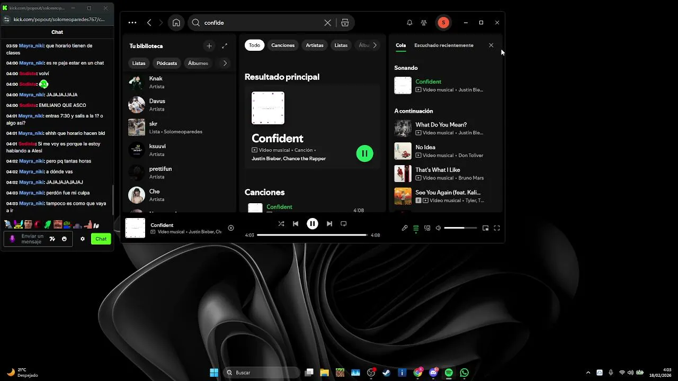Open the Knak artist in library
This screenshot has height=381, width=678.
point(180,82)
